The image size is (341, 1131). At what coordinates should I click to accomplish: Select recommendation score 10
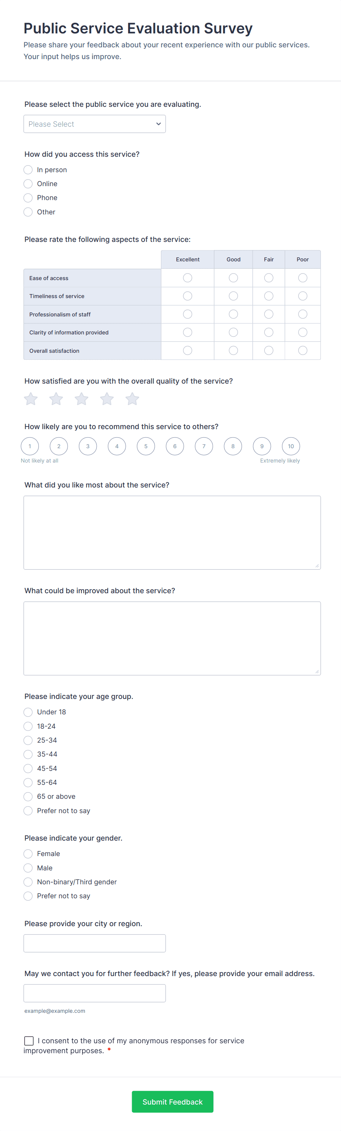(x=291, y=446)
